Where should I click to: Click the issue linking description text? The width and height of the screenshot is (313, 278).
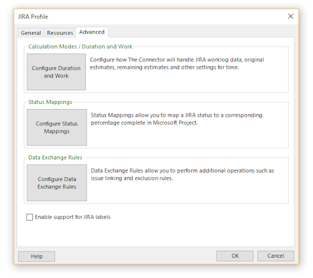(x=182, y=175)
